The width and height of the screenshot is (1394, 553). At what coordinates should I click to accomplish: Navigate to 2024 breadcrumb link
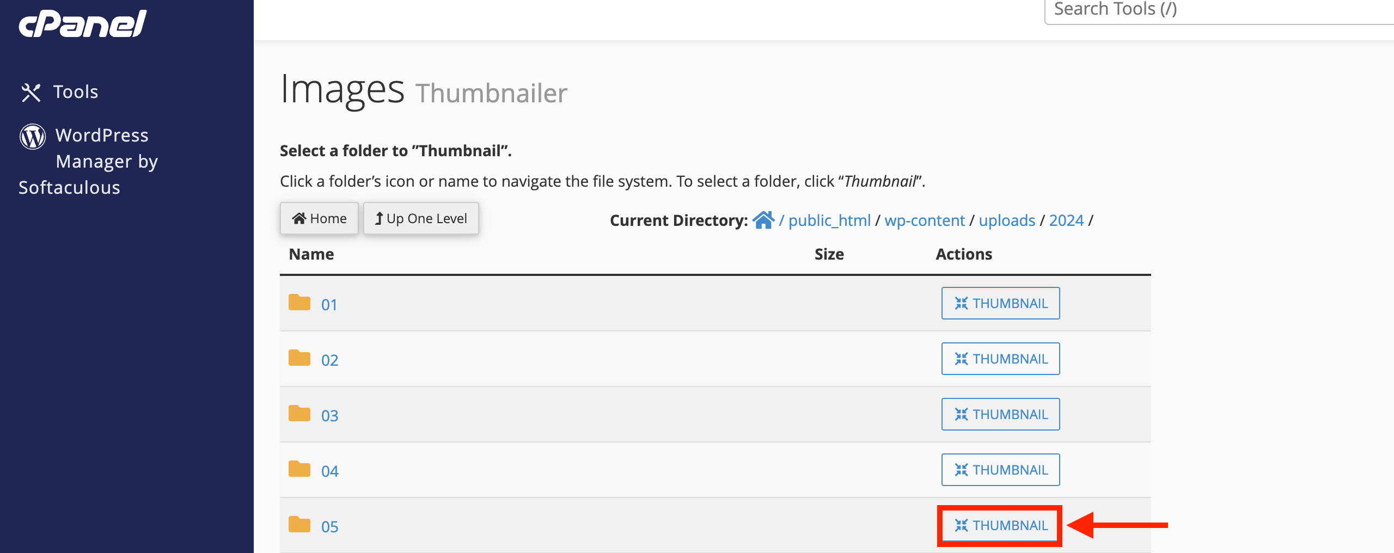pos(1066,220)
